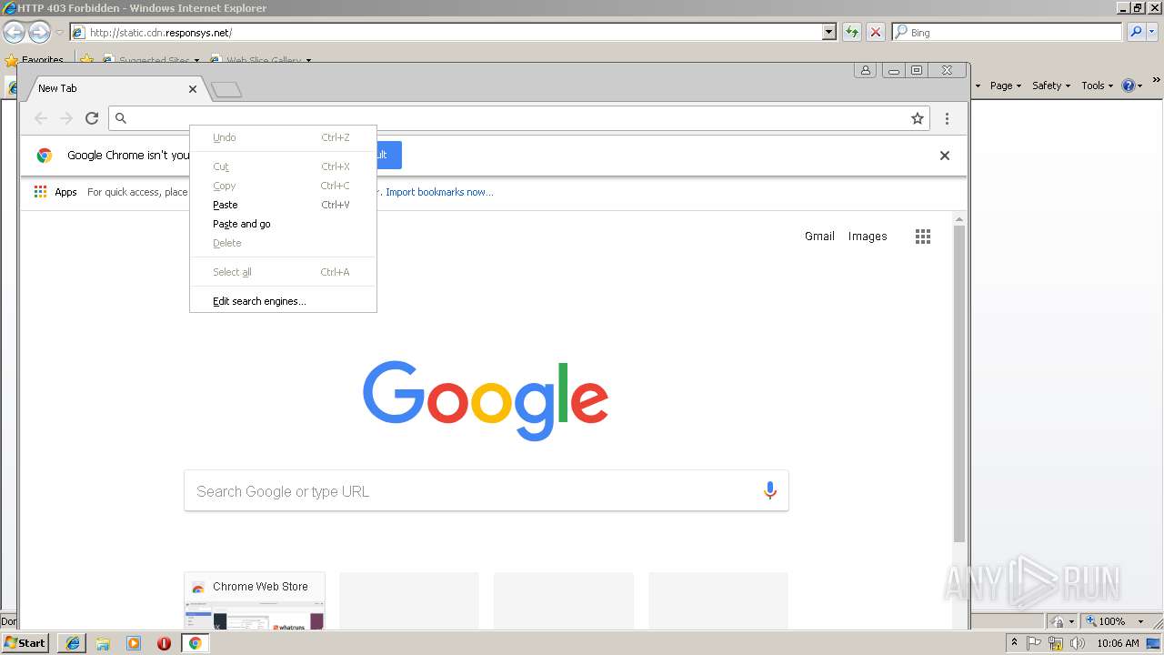1164x655 pixels.
Task: Click the Internet Explorer refresh icon
Action: 852,32
